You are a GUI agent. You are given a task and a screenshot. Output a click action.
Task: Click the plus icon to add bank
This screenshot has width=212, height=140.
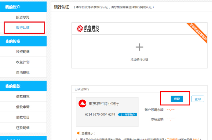click(139, 47)
